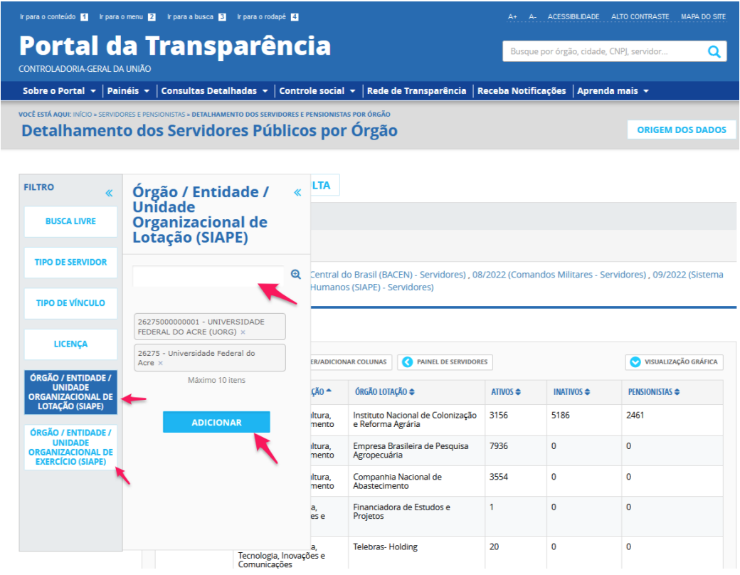The width and height of the screenshot is (740, 575).
Task: Collapse the FILTRO panel with double chevron
Action: pos(109,193)
